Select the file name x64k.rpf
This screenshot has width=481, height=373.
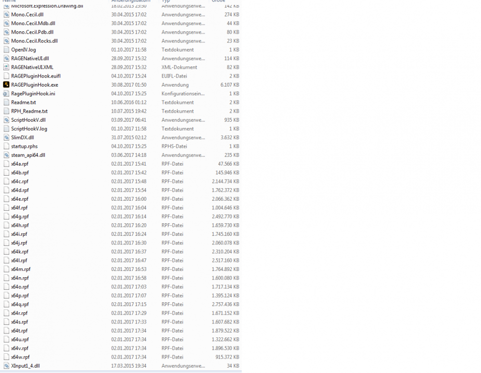click(20, 251)
